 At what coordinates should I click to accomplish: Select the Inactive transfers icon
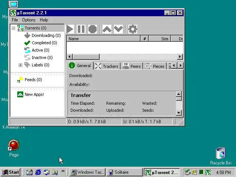(x=27, y=58)
